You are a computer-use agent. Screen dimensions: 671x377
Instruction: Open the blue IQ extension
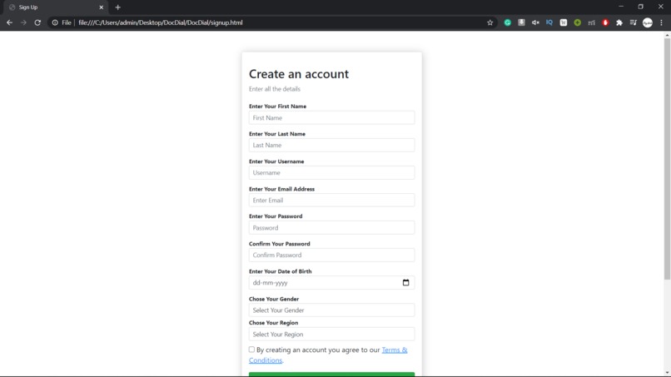(549, 22)
